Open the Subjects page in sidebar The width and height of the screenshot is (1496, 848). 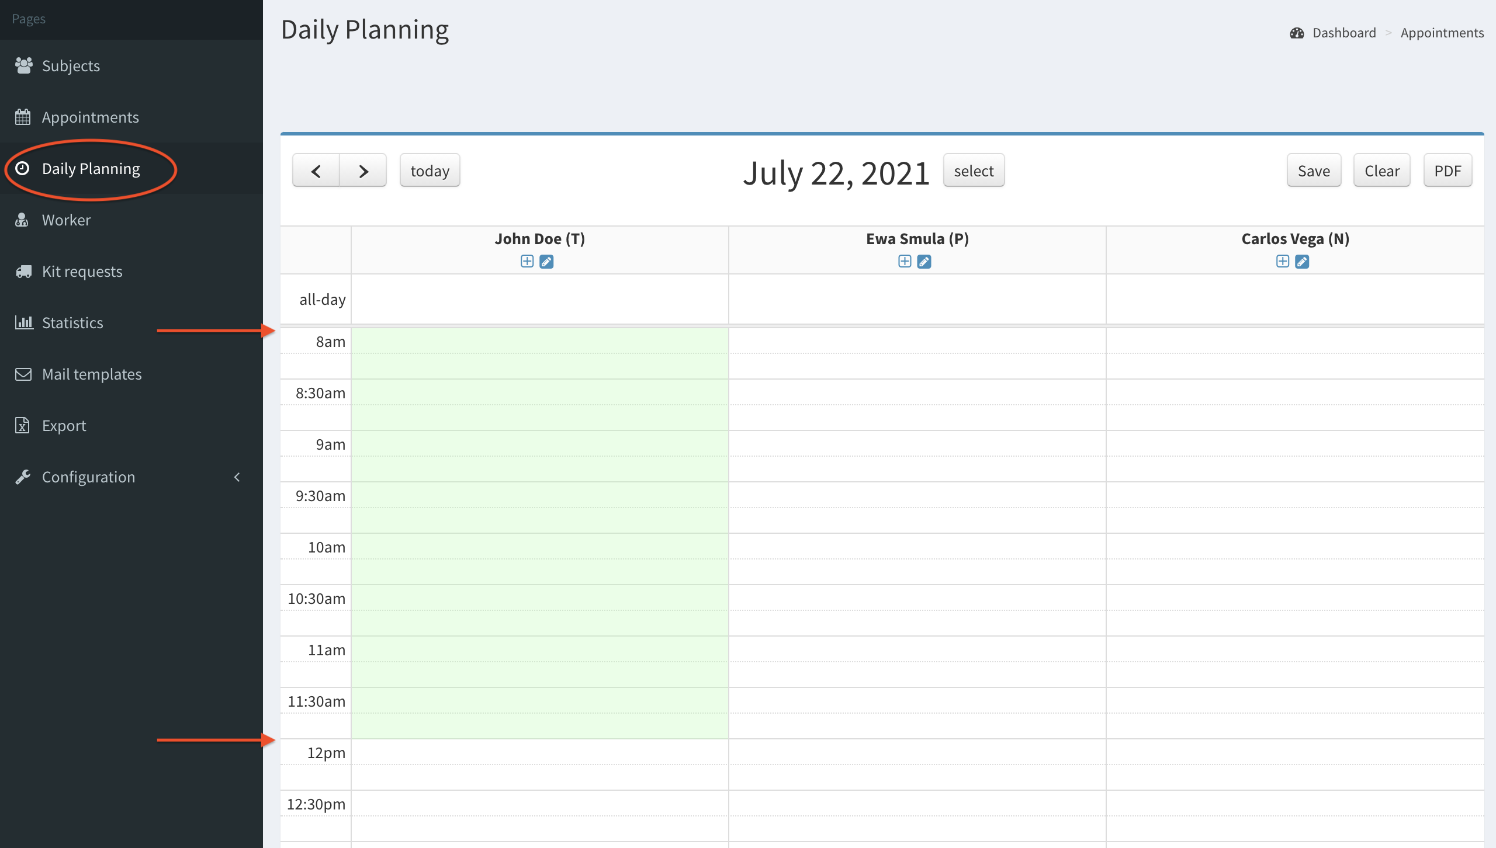pos(71,66)
